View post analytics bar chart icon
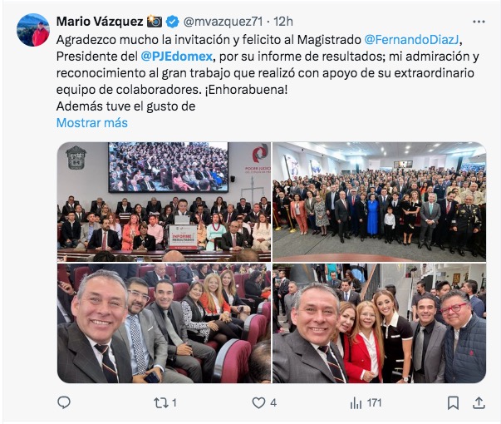 tap(356, 403)
